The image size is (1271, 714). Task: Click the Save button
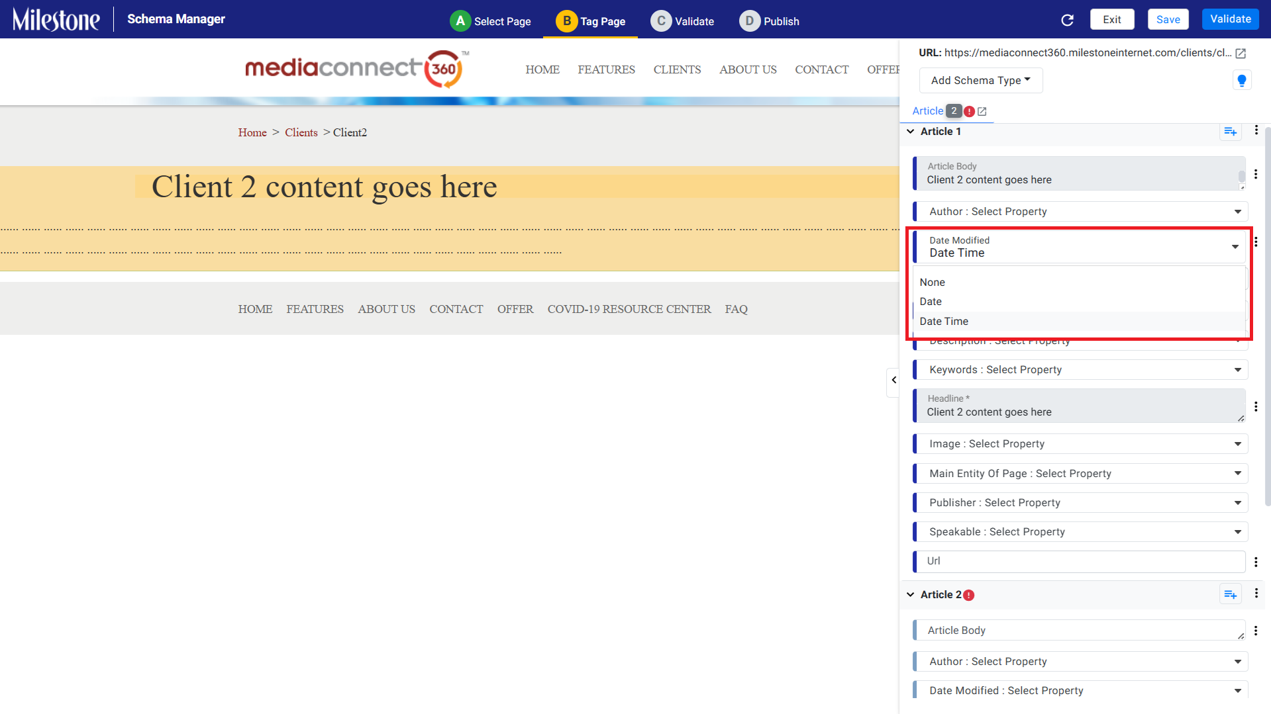[1168, 20]
